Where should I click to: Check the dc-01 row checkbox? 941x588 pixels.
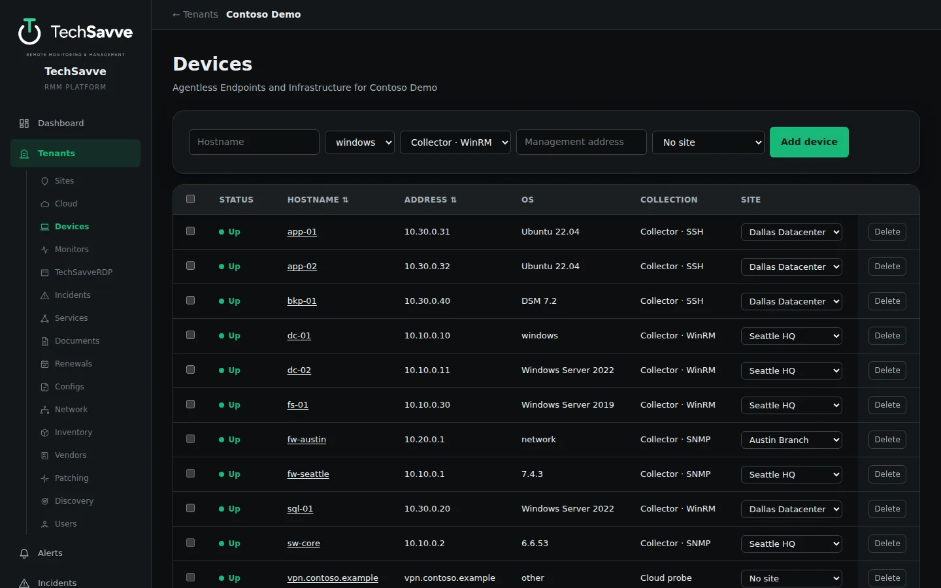point(190,335)
